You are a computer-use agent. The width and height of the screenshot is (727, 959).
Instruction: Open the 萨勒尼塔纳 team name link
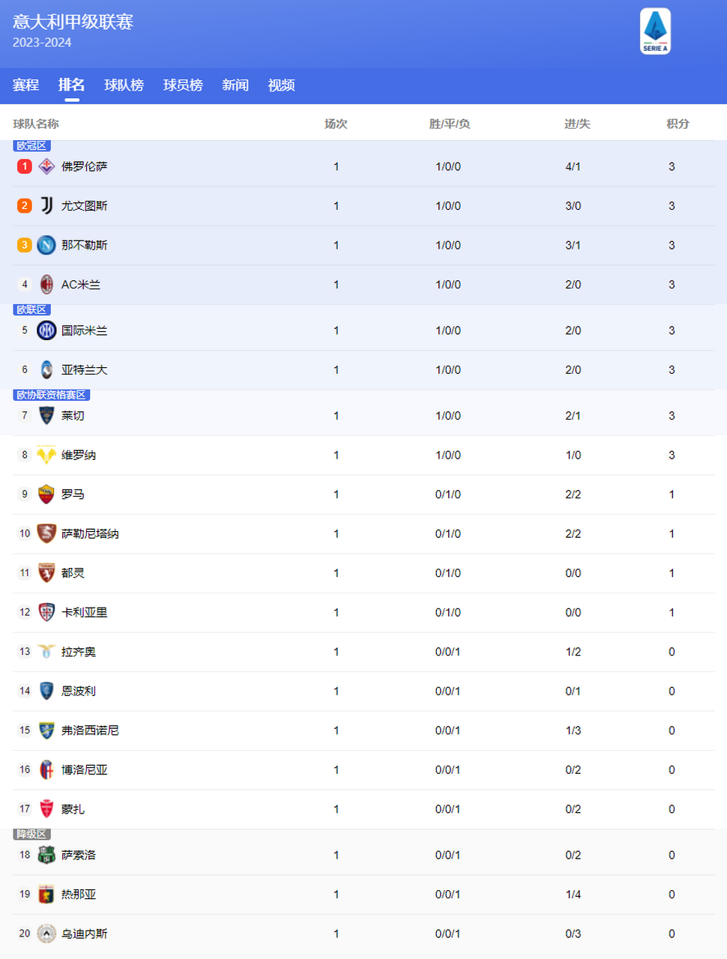coord(90,534)
